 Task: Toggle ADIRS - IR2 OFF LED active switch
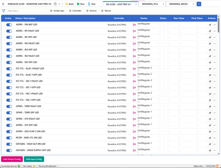[x=9, y=63]
